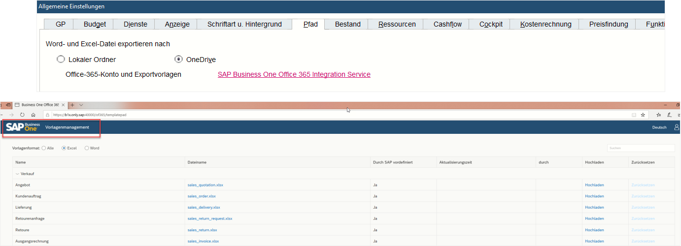Click the set-tabs-aside icon left of the tab
Screen dimensions: 681x246
click(x=8, y=105)
